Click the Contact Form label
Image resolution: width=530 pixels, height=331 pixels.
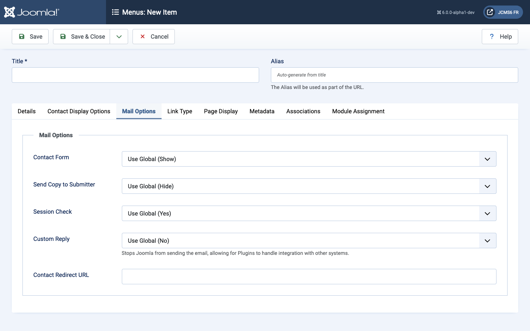click(51, 157)
